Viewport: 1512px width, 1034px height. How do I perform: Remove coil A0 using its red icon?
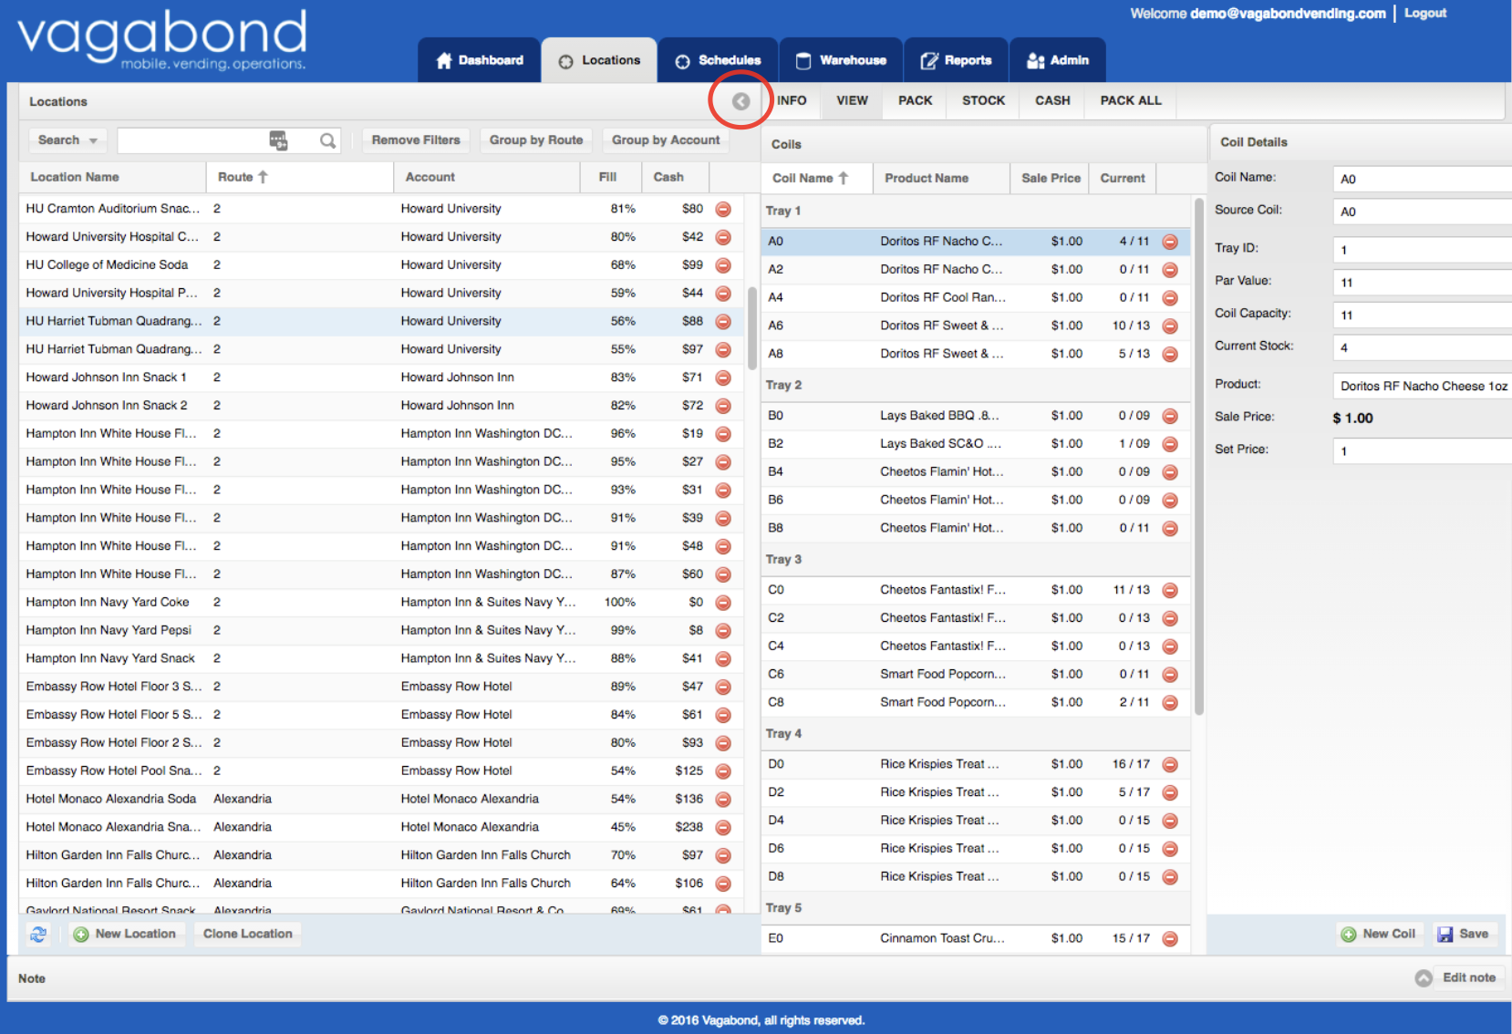pyautogui.click(x=1170, y=242)
